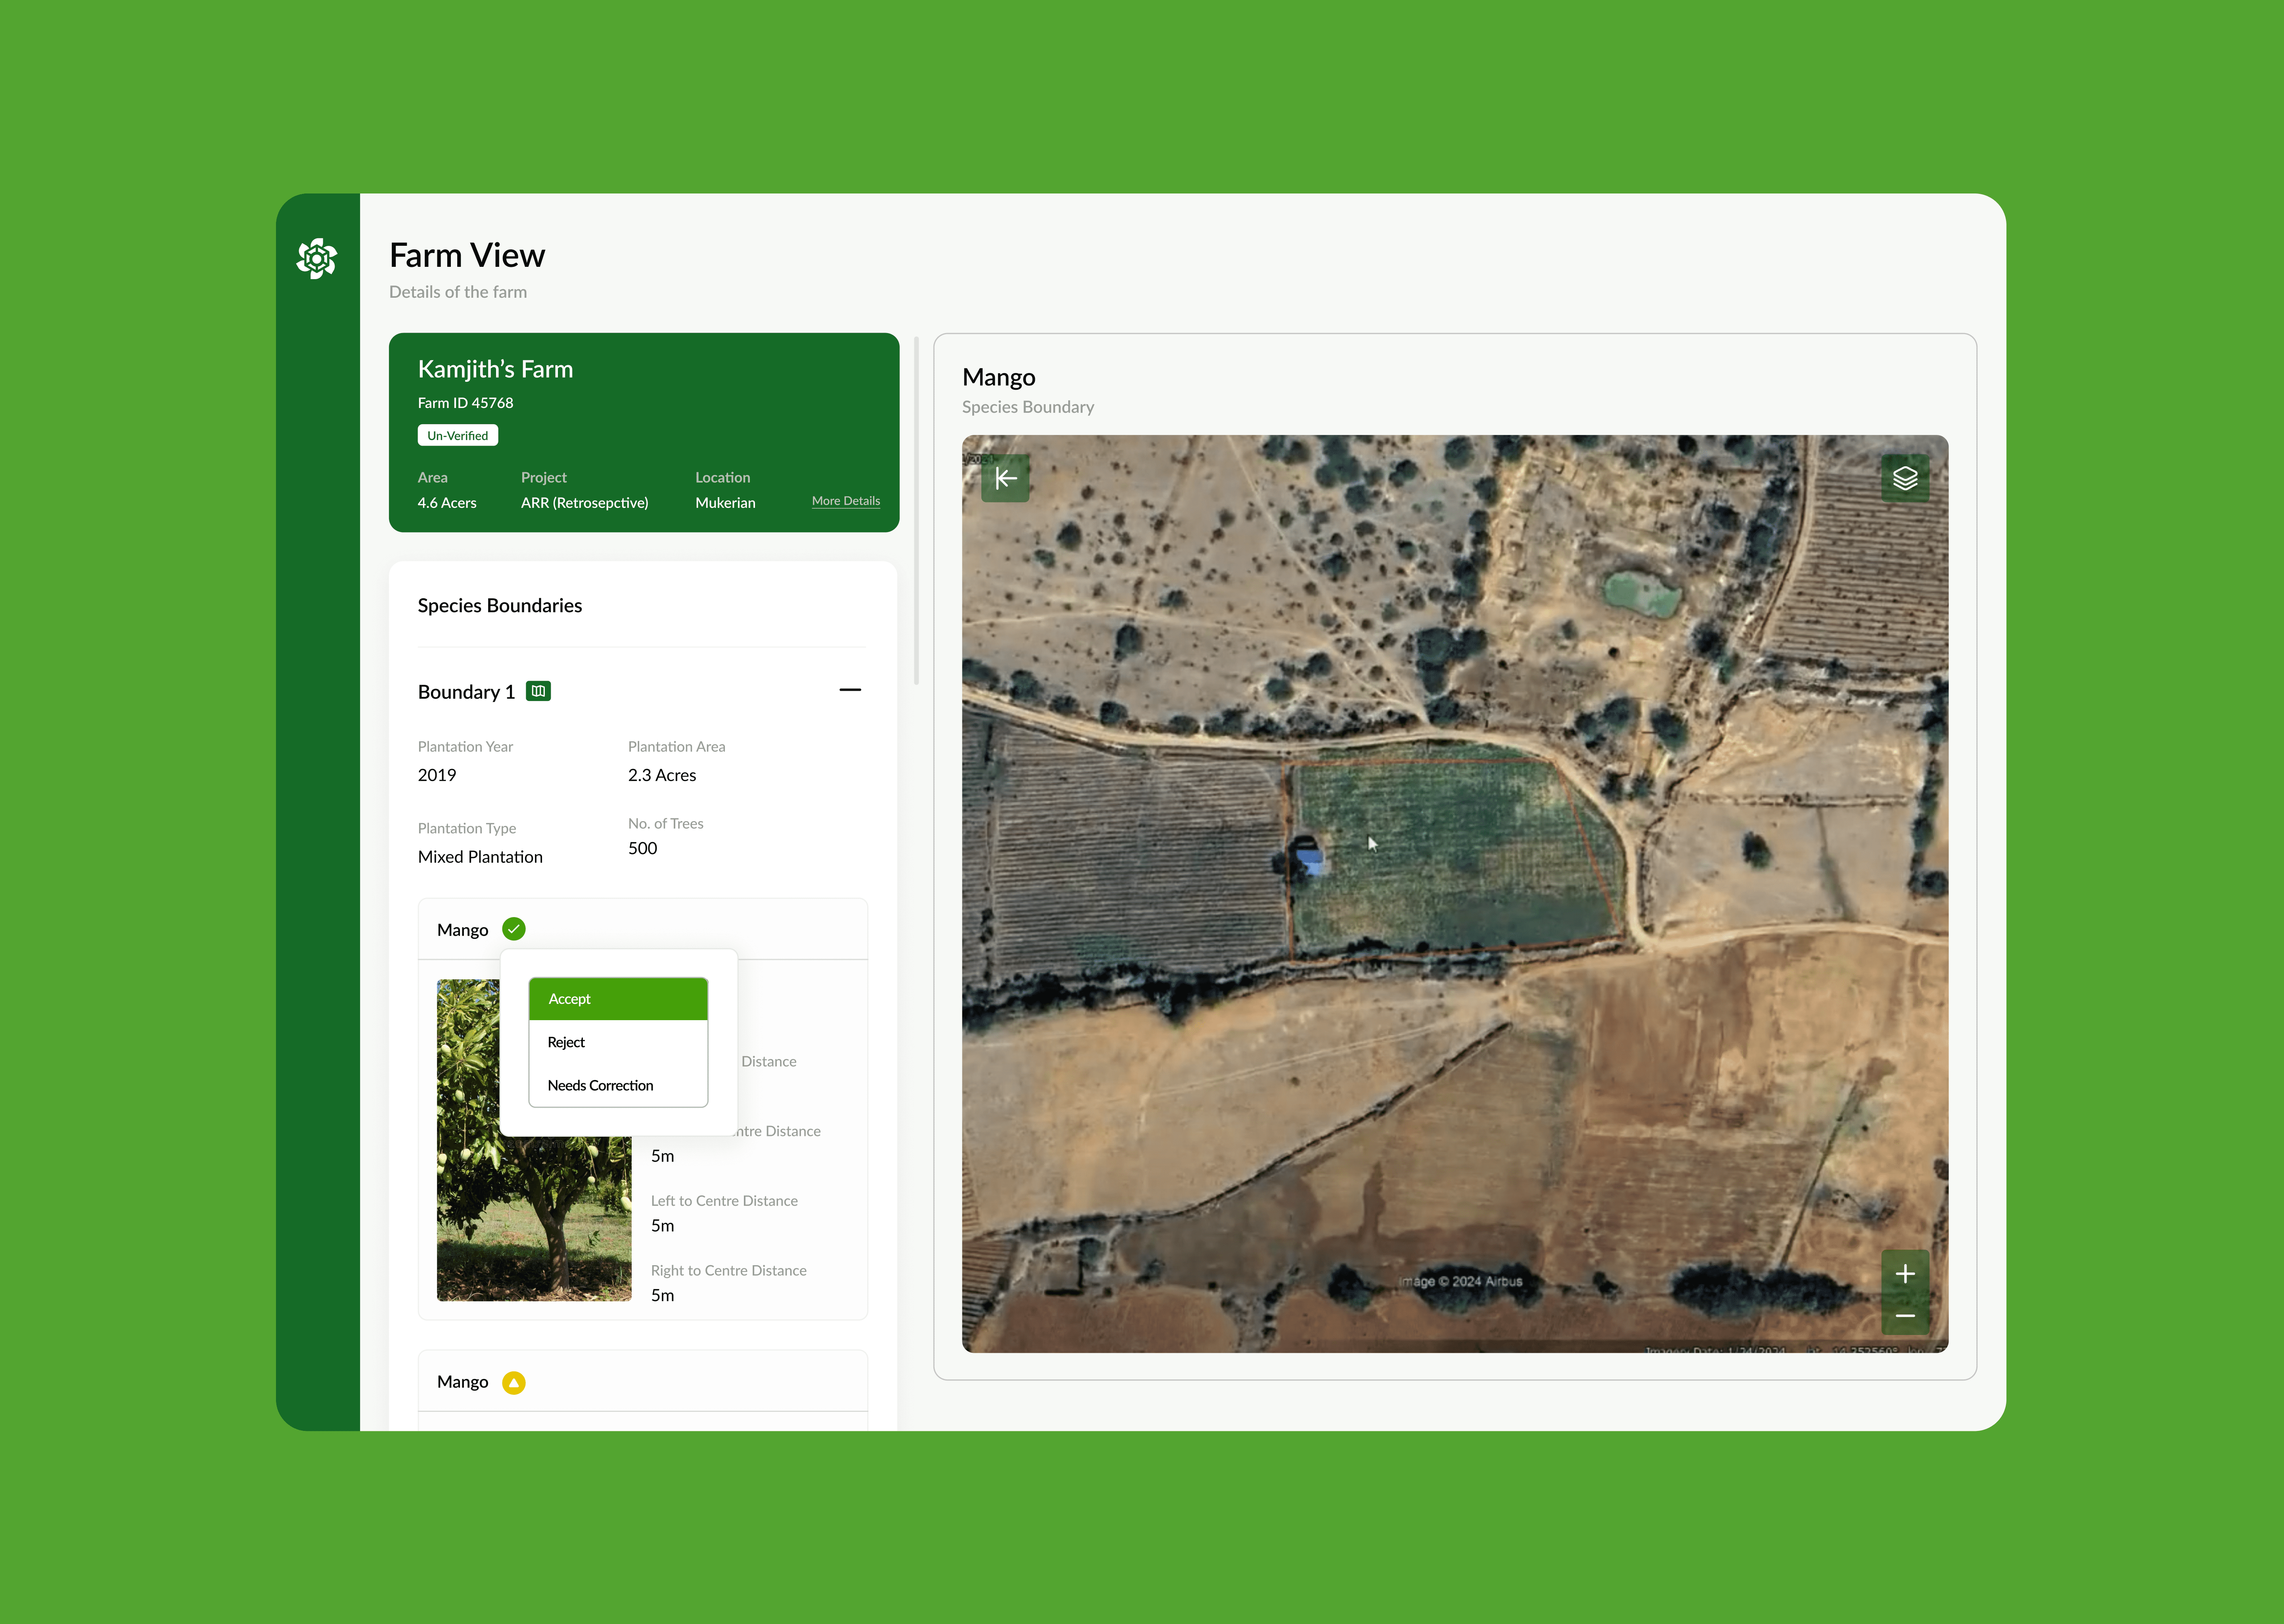
Task: Collapse the Boundary 1 section
Action: coord(850,690)
